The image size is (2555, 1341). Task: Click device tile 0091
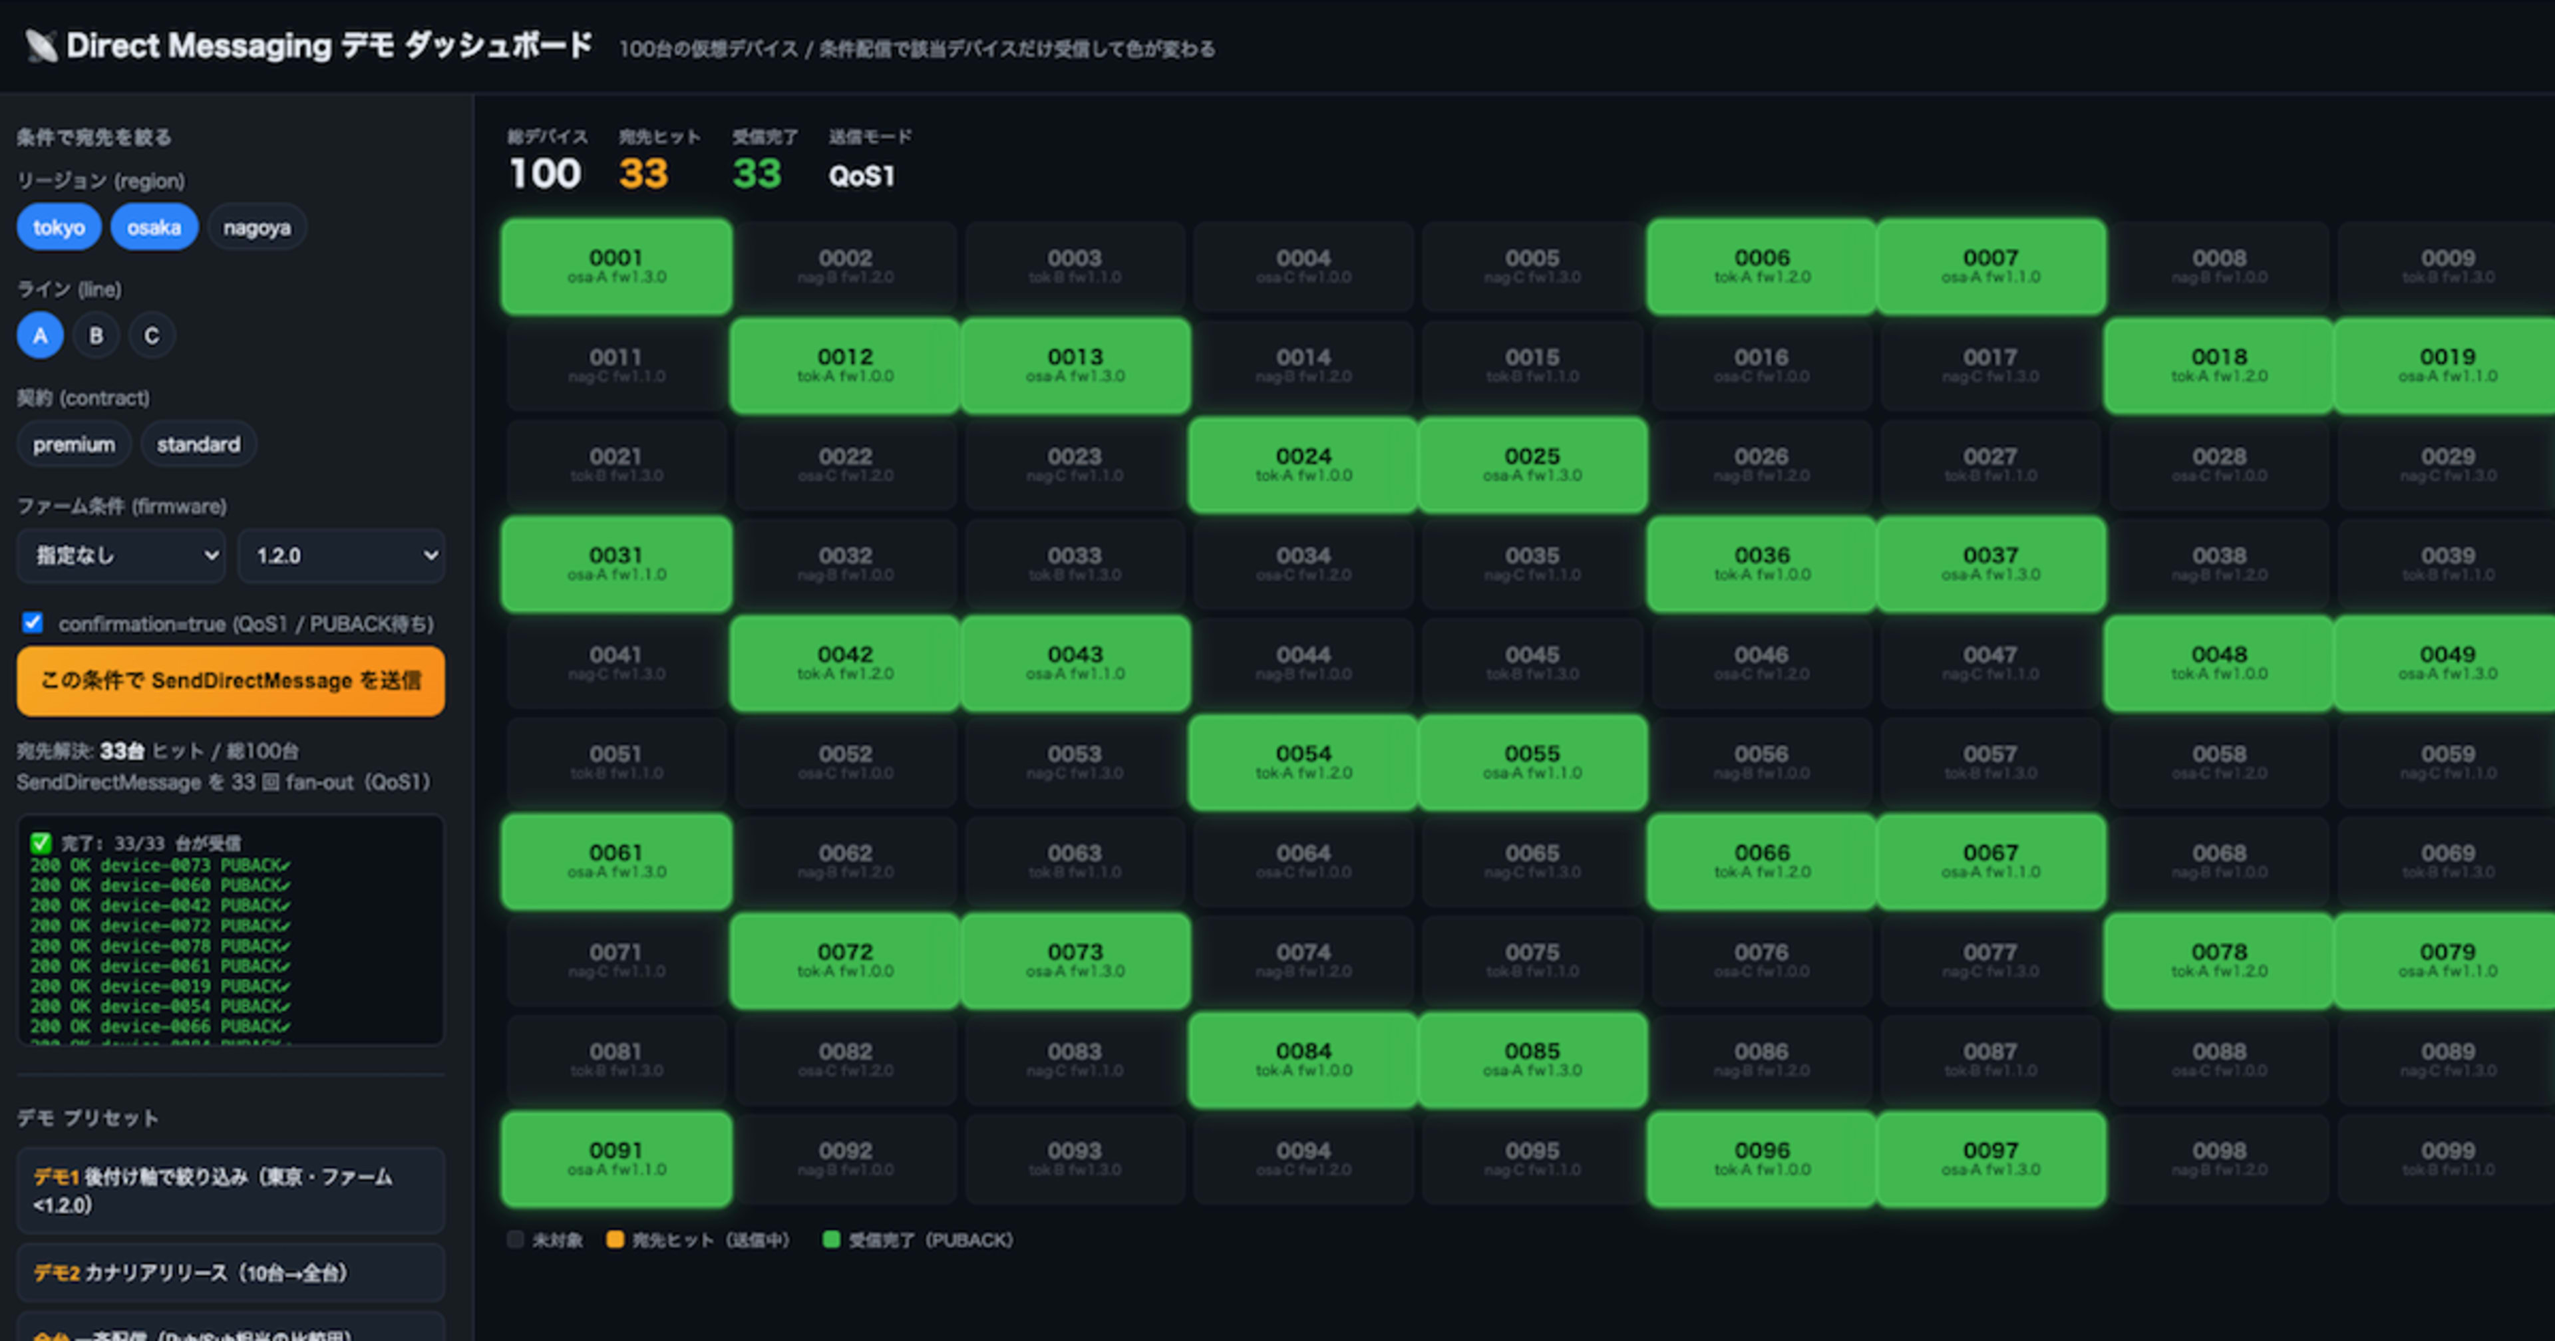coord(616,1159)
